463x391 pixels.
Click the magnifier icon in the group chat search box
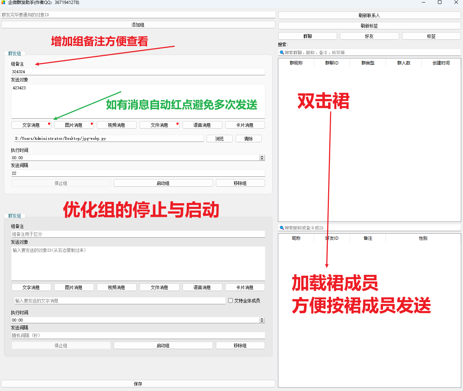[282, 53]
